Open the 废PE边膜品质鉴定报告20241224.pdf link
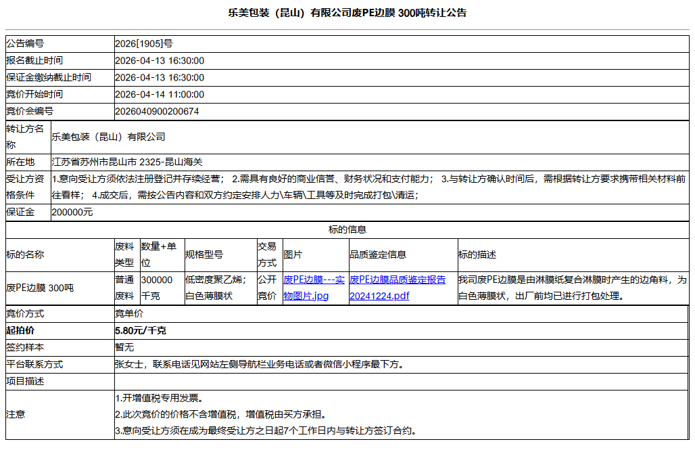 (397, 288)
